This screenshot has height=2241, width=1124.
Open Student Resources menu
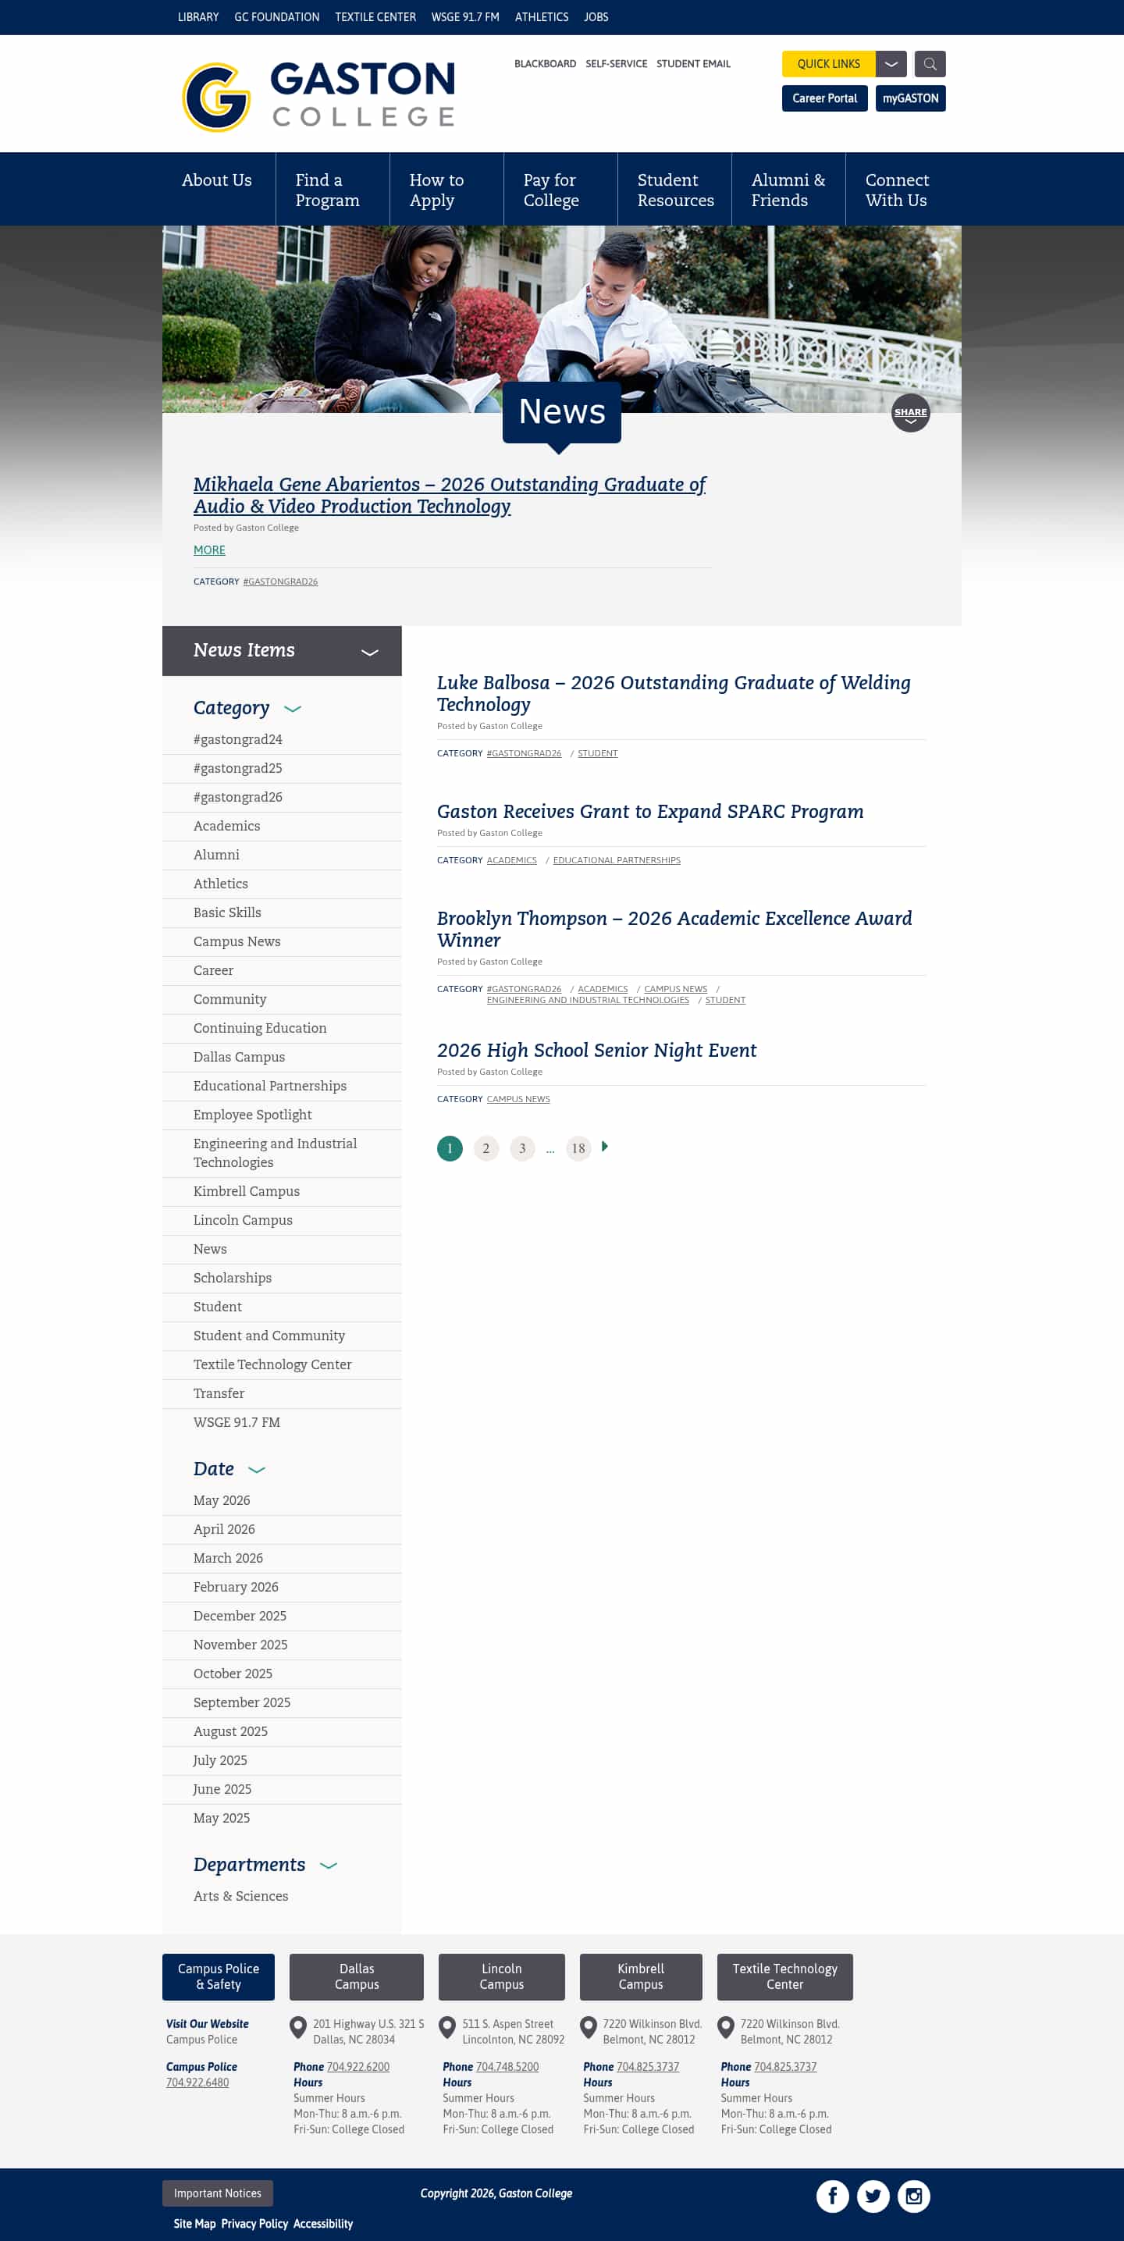coord(674,190)
